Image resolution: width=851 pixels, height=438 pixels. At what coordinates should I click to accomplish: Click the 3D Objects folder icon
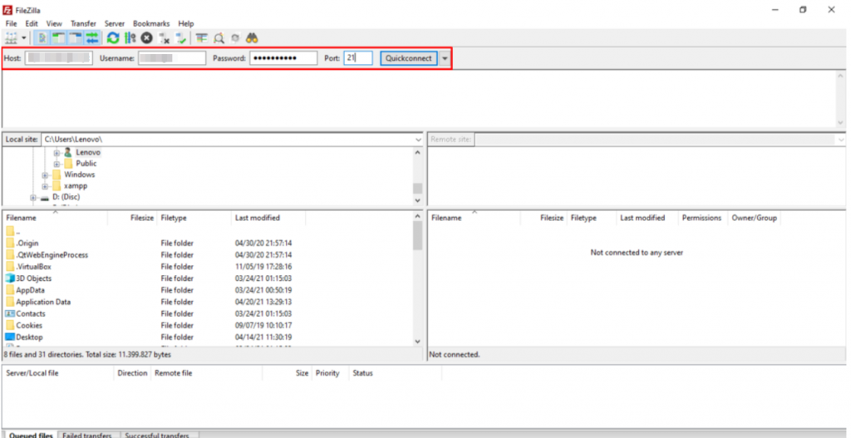pyautogui.click(x=10, y=278)
